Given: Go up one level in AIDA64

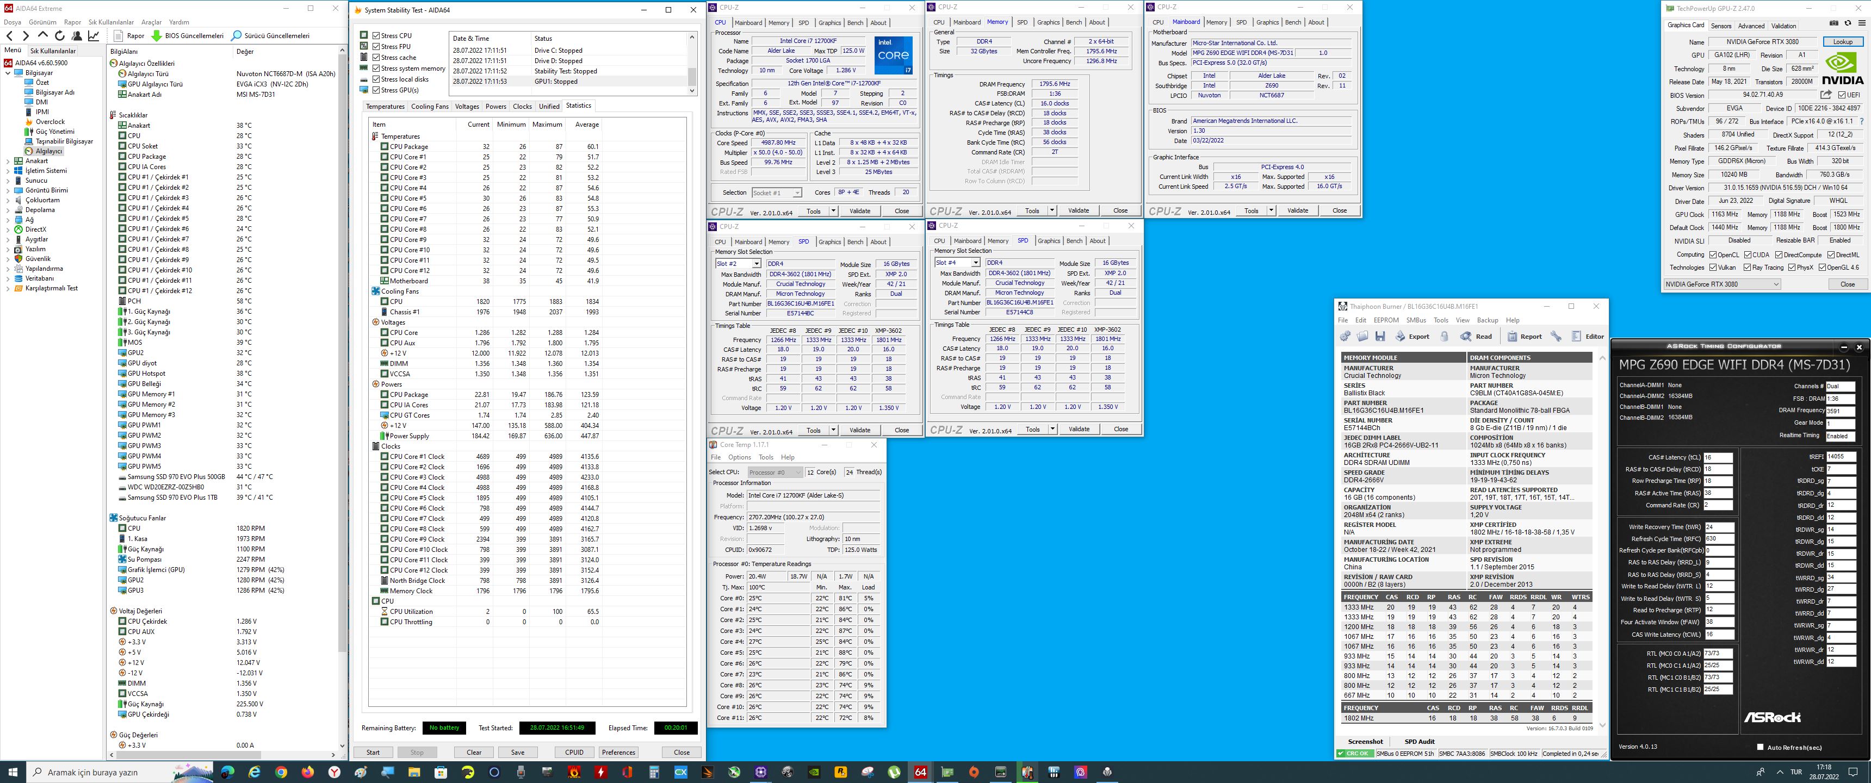Looking at the screenshot, I should (x=42, y=35).
